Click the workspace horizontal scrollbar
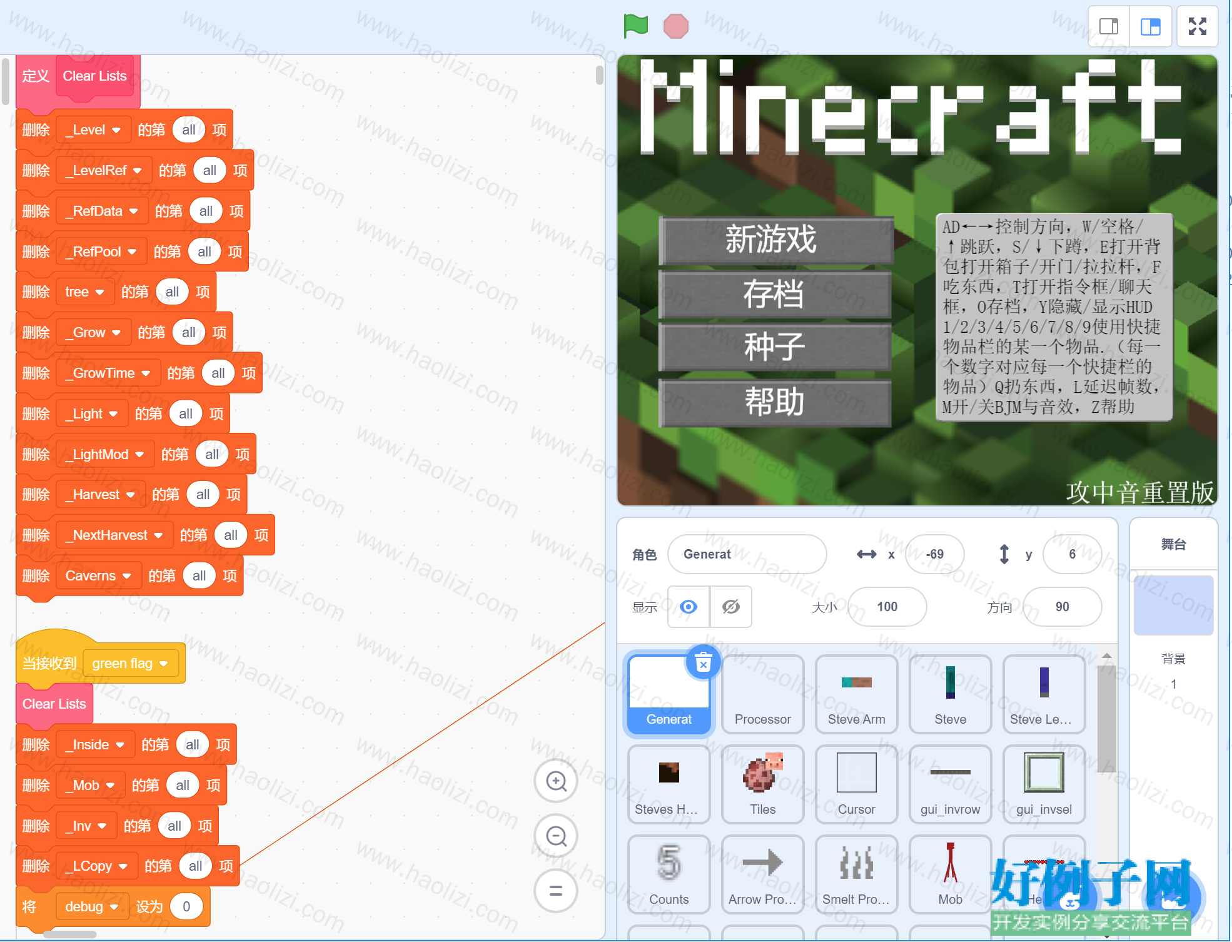 point(69,934)
